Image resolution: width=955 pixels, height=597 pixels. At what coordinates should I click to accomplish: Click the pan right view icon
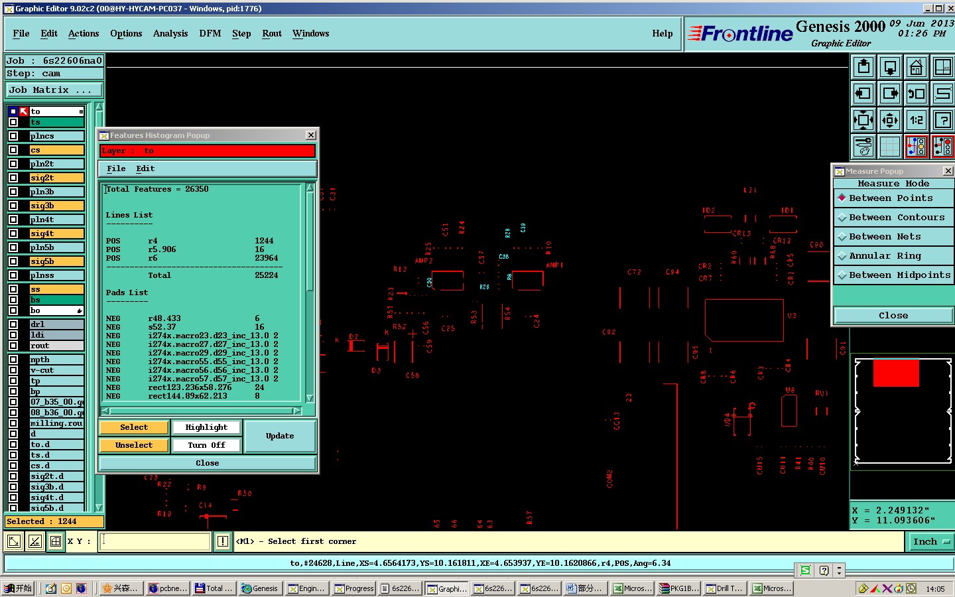pos(889,94)
